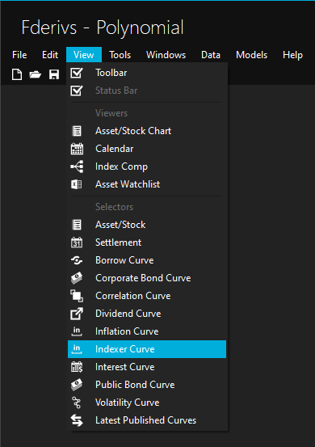The width and height of the screenshot is (315, 447).
Task: Choose Inflation Curve entry
Action: [x=147, y=331]
